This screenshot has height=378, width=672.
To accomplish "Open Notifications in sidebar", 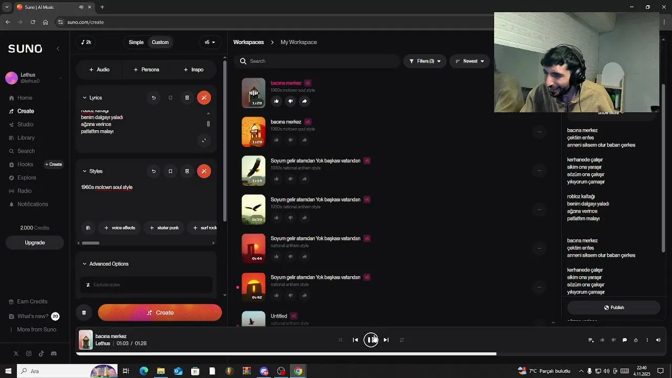I will click(x=33, y=204).
